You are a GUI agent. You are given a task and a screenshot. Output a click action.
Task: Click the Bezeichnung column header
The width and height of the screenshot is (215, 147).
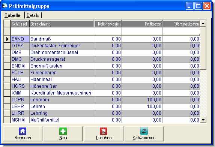coord(62,24)
